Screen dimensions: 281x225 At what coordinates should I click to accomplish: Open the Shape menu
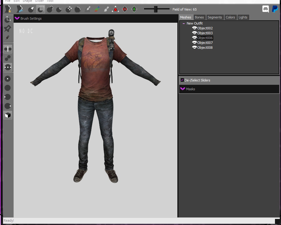(x=27, y=1)
